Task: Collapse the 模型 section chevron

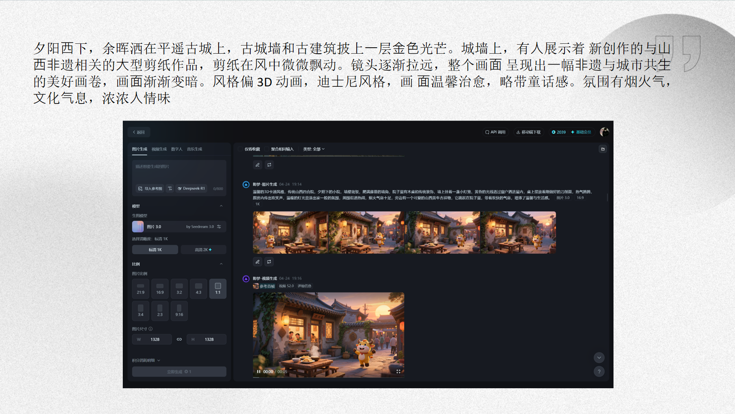Action: [221, 206]
